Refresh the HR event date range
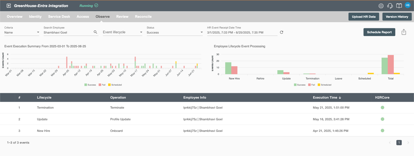The width and height of the screenshot is (414, 156). point(282,32)
